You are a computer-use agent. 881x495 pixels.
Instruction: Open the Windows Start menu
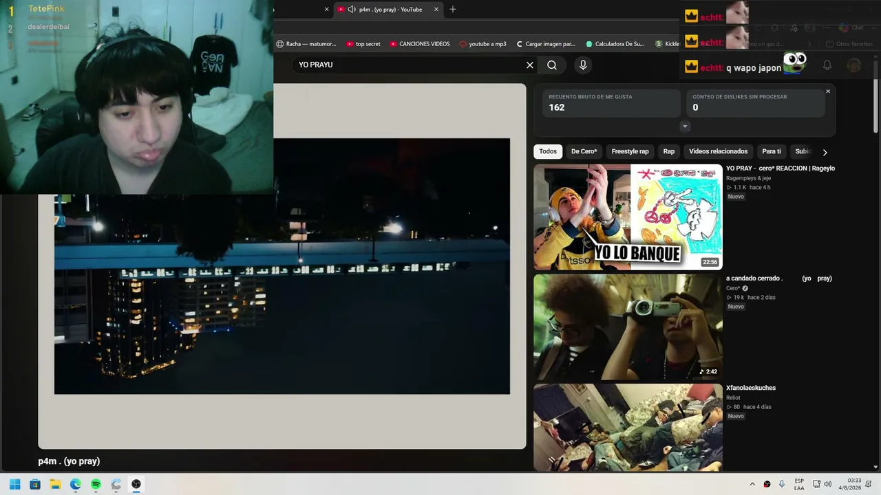(14, 484)
